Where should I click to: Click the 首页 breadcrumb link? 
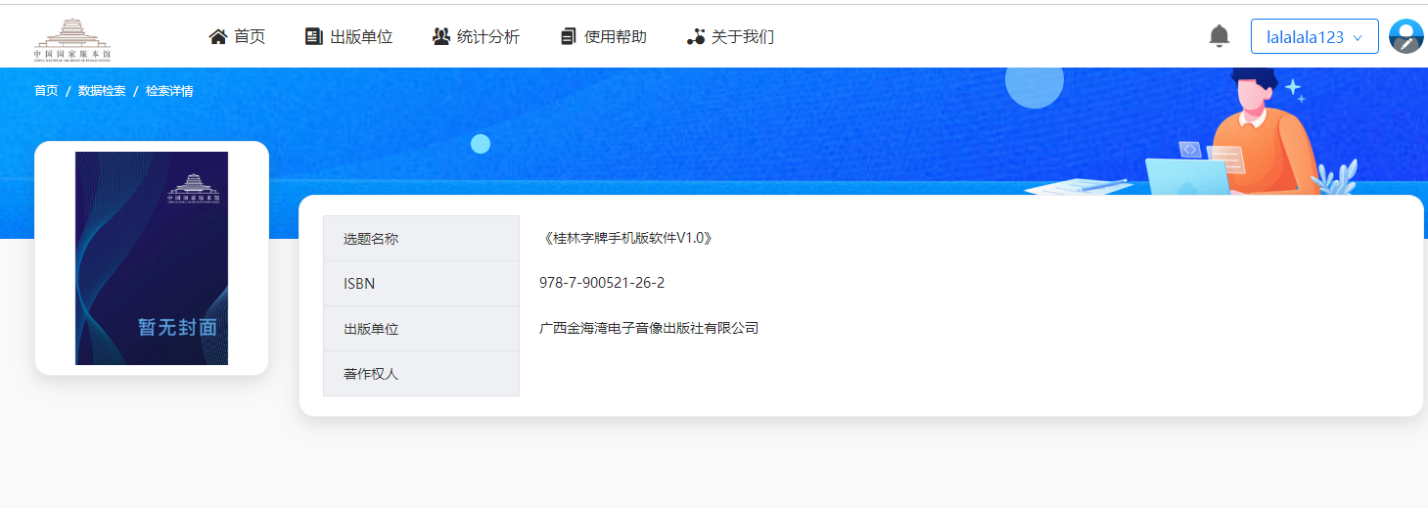pos(46,91)
